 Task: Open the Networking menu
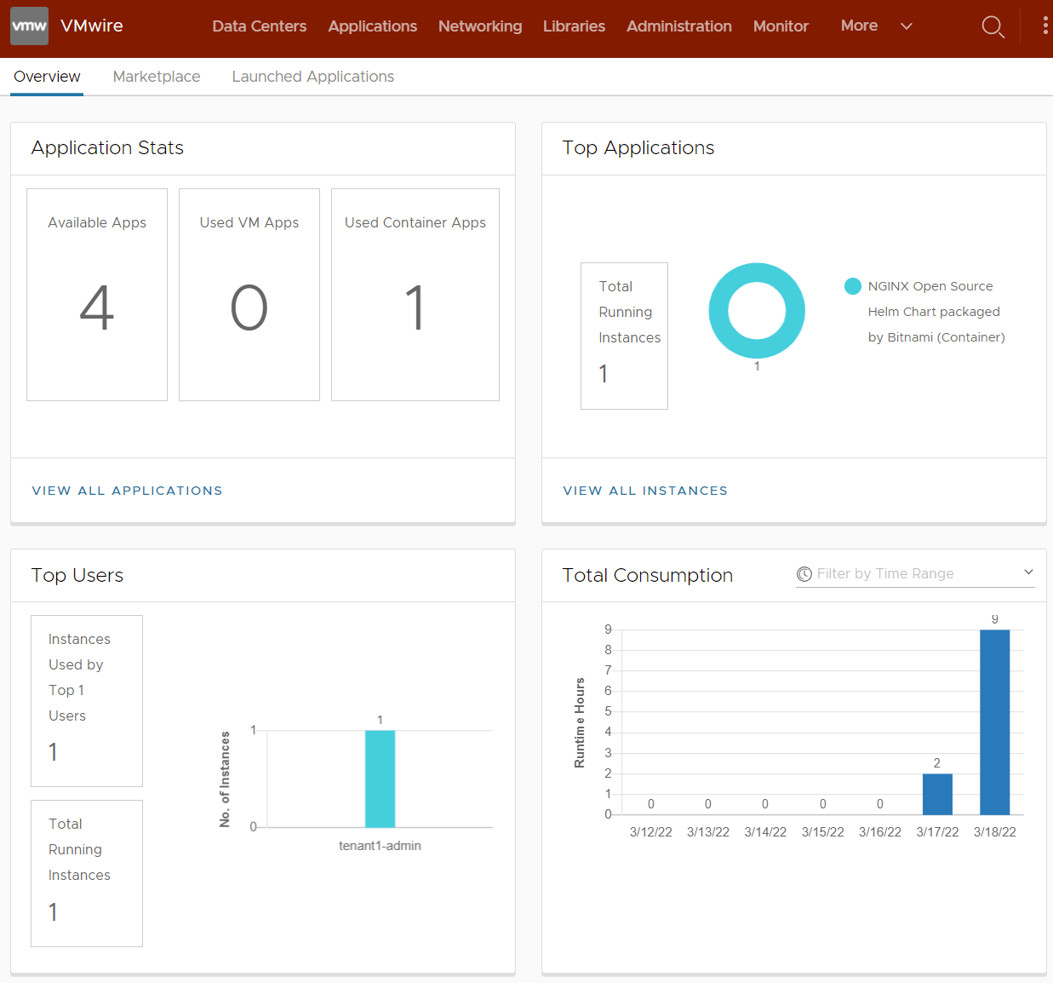point(480,26)
